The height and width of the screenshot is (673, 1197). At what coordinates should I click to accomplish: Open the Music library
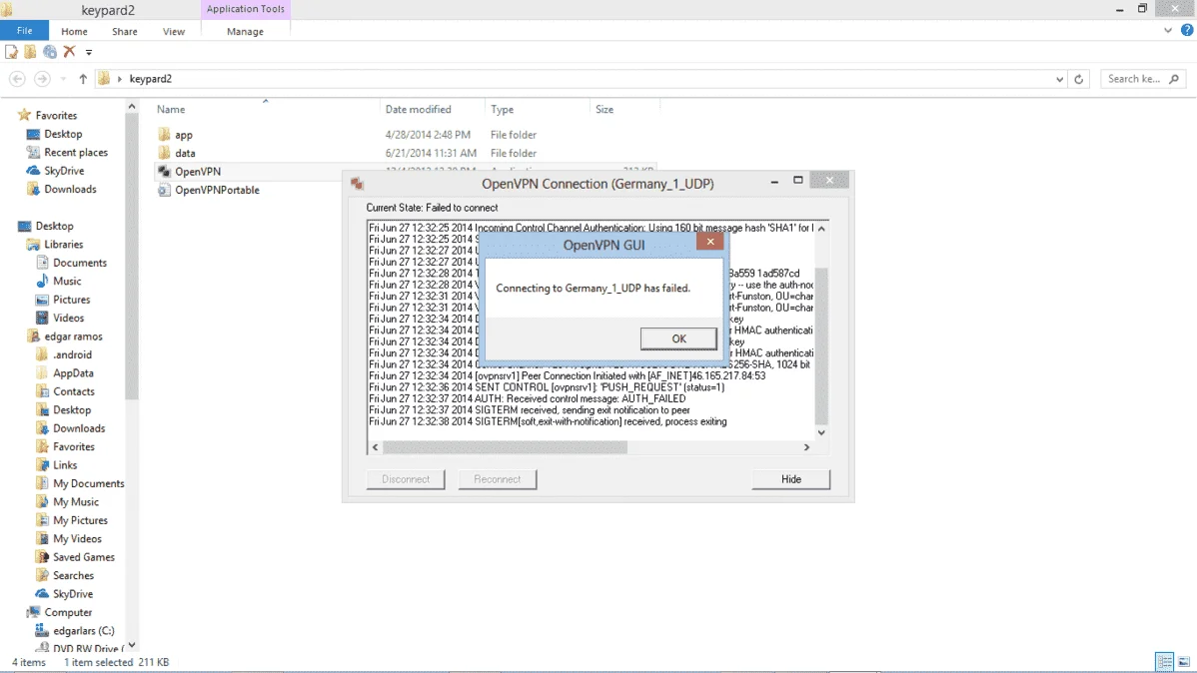pos(67,281)
